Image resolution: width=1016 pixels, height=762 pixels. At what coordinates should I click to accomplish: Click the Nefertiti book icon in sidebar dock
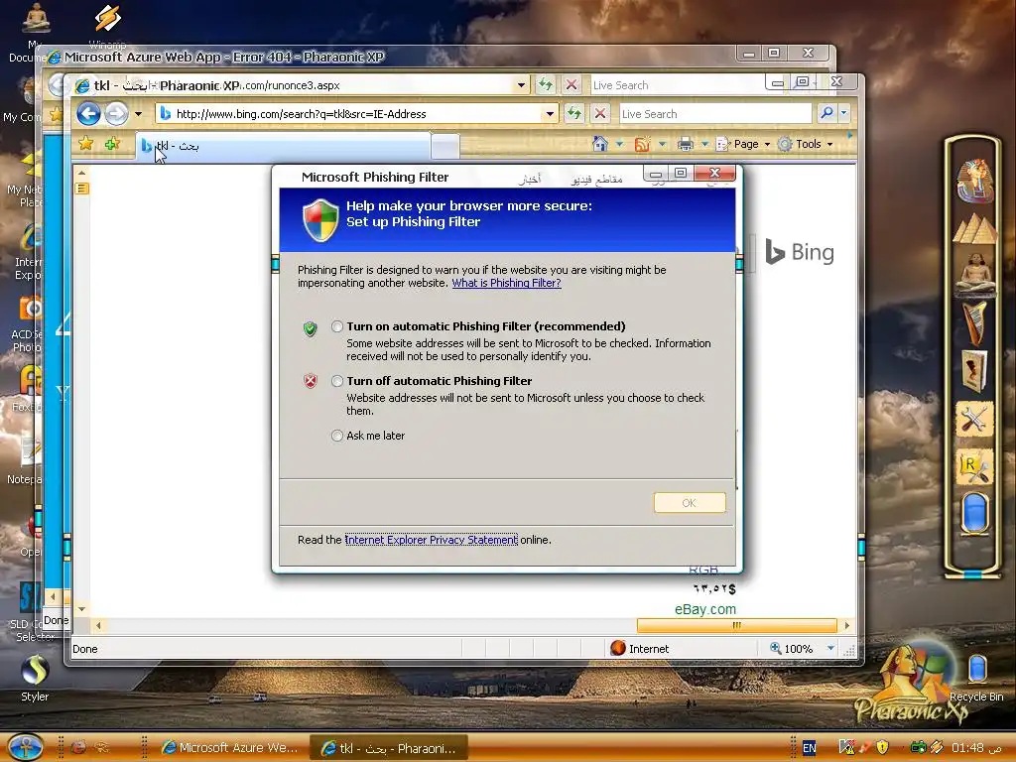[974, 371]
